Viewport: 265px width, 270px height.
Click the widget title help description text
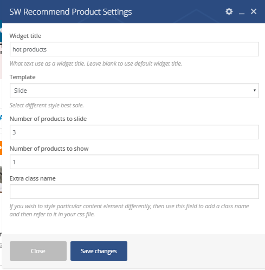pos(96,63)
